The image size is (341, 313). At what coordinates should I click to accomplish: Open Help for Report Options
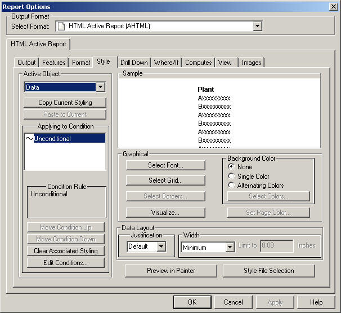(316, 302)
